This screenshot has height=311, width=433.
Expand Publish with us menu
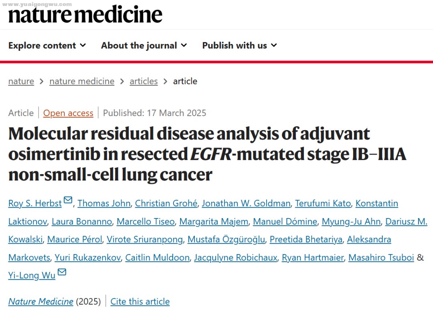point(239,46)
